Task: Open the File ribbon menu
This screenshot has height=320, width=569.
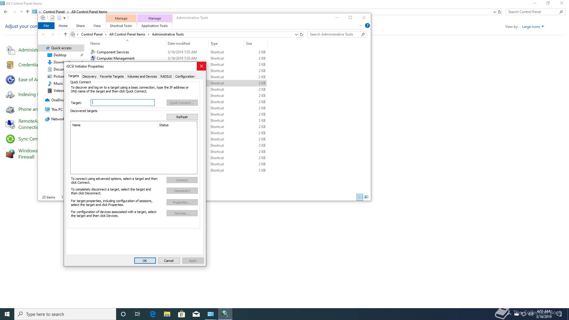Action: coord(46,26)
